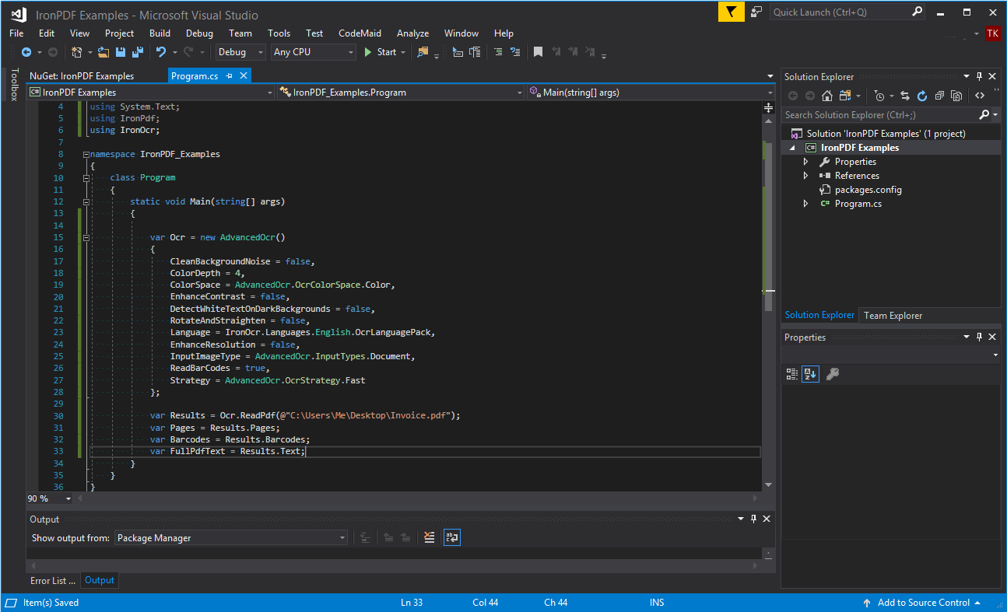The image size is (1007, 612).
Task: Click the Pending Changes Filter clock icon
Action: [879, 96]
